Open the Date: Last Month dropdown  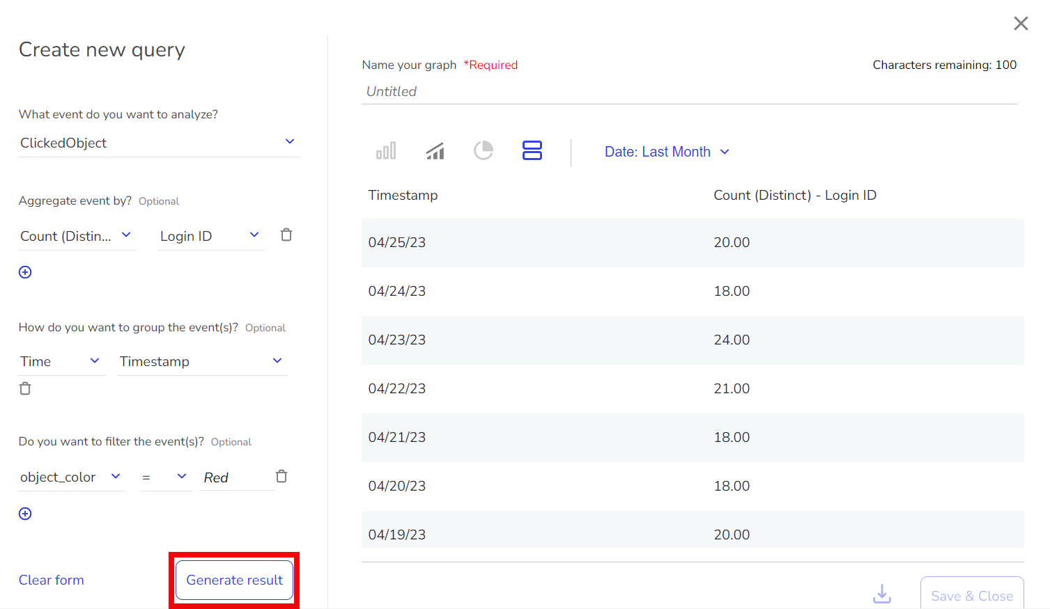[x=667, y=152]
